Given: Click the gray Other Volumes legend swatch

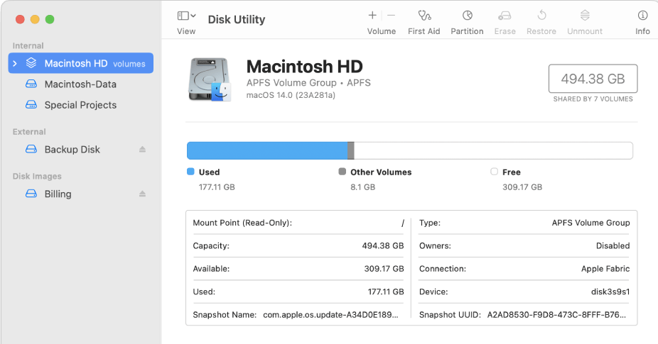Looking at the screenshot, I should tap(343, 172).
